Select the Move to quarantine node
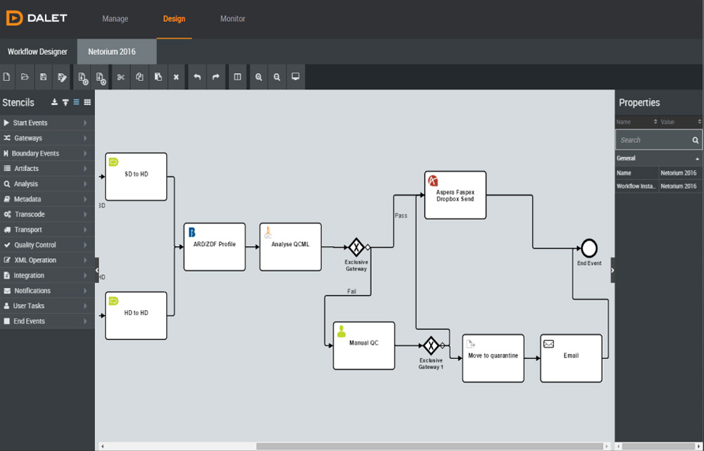 (x=494, y=358)
